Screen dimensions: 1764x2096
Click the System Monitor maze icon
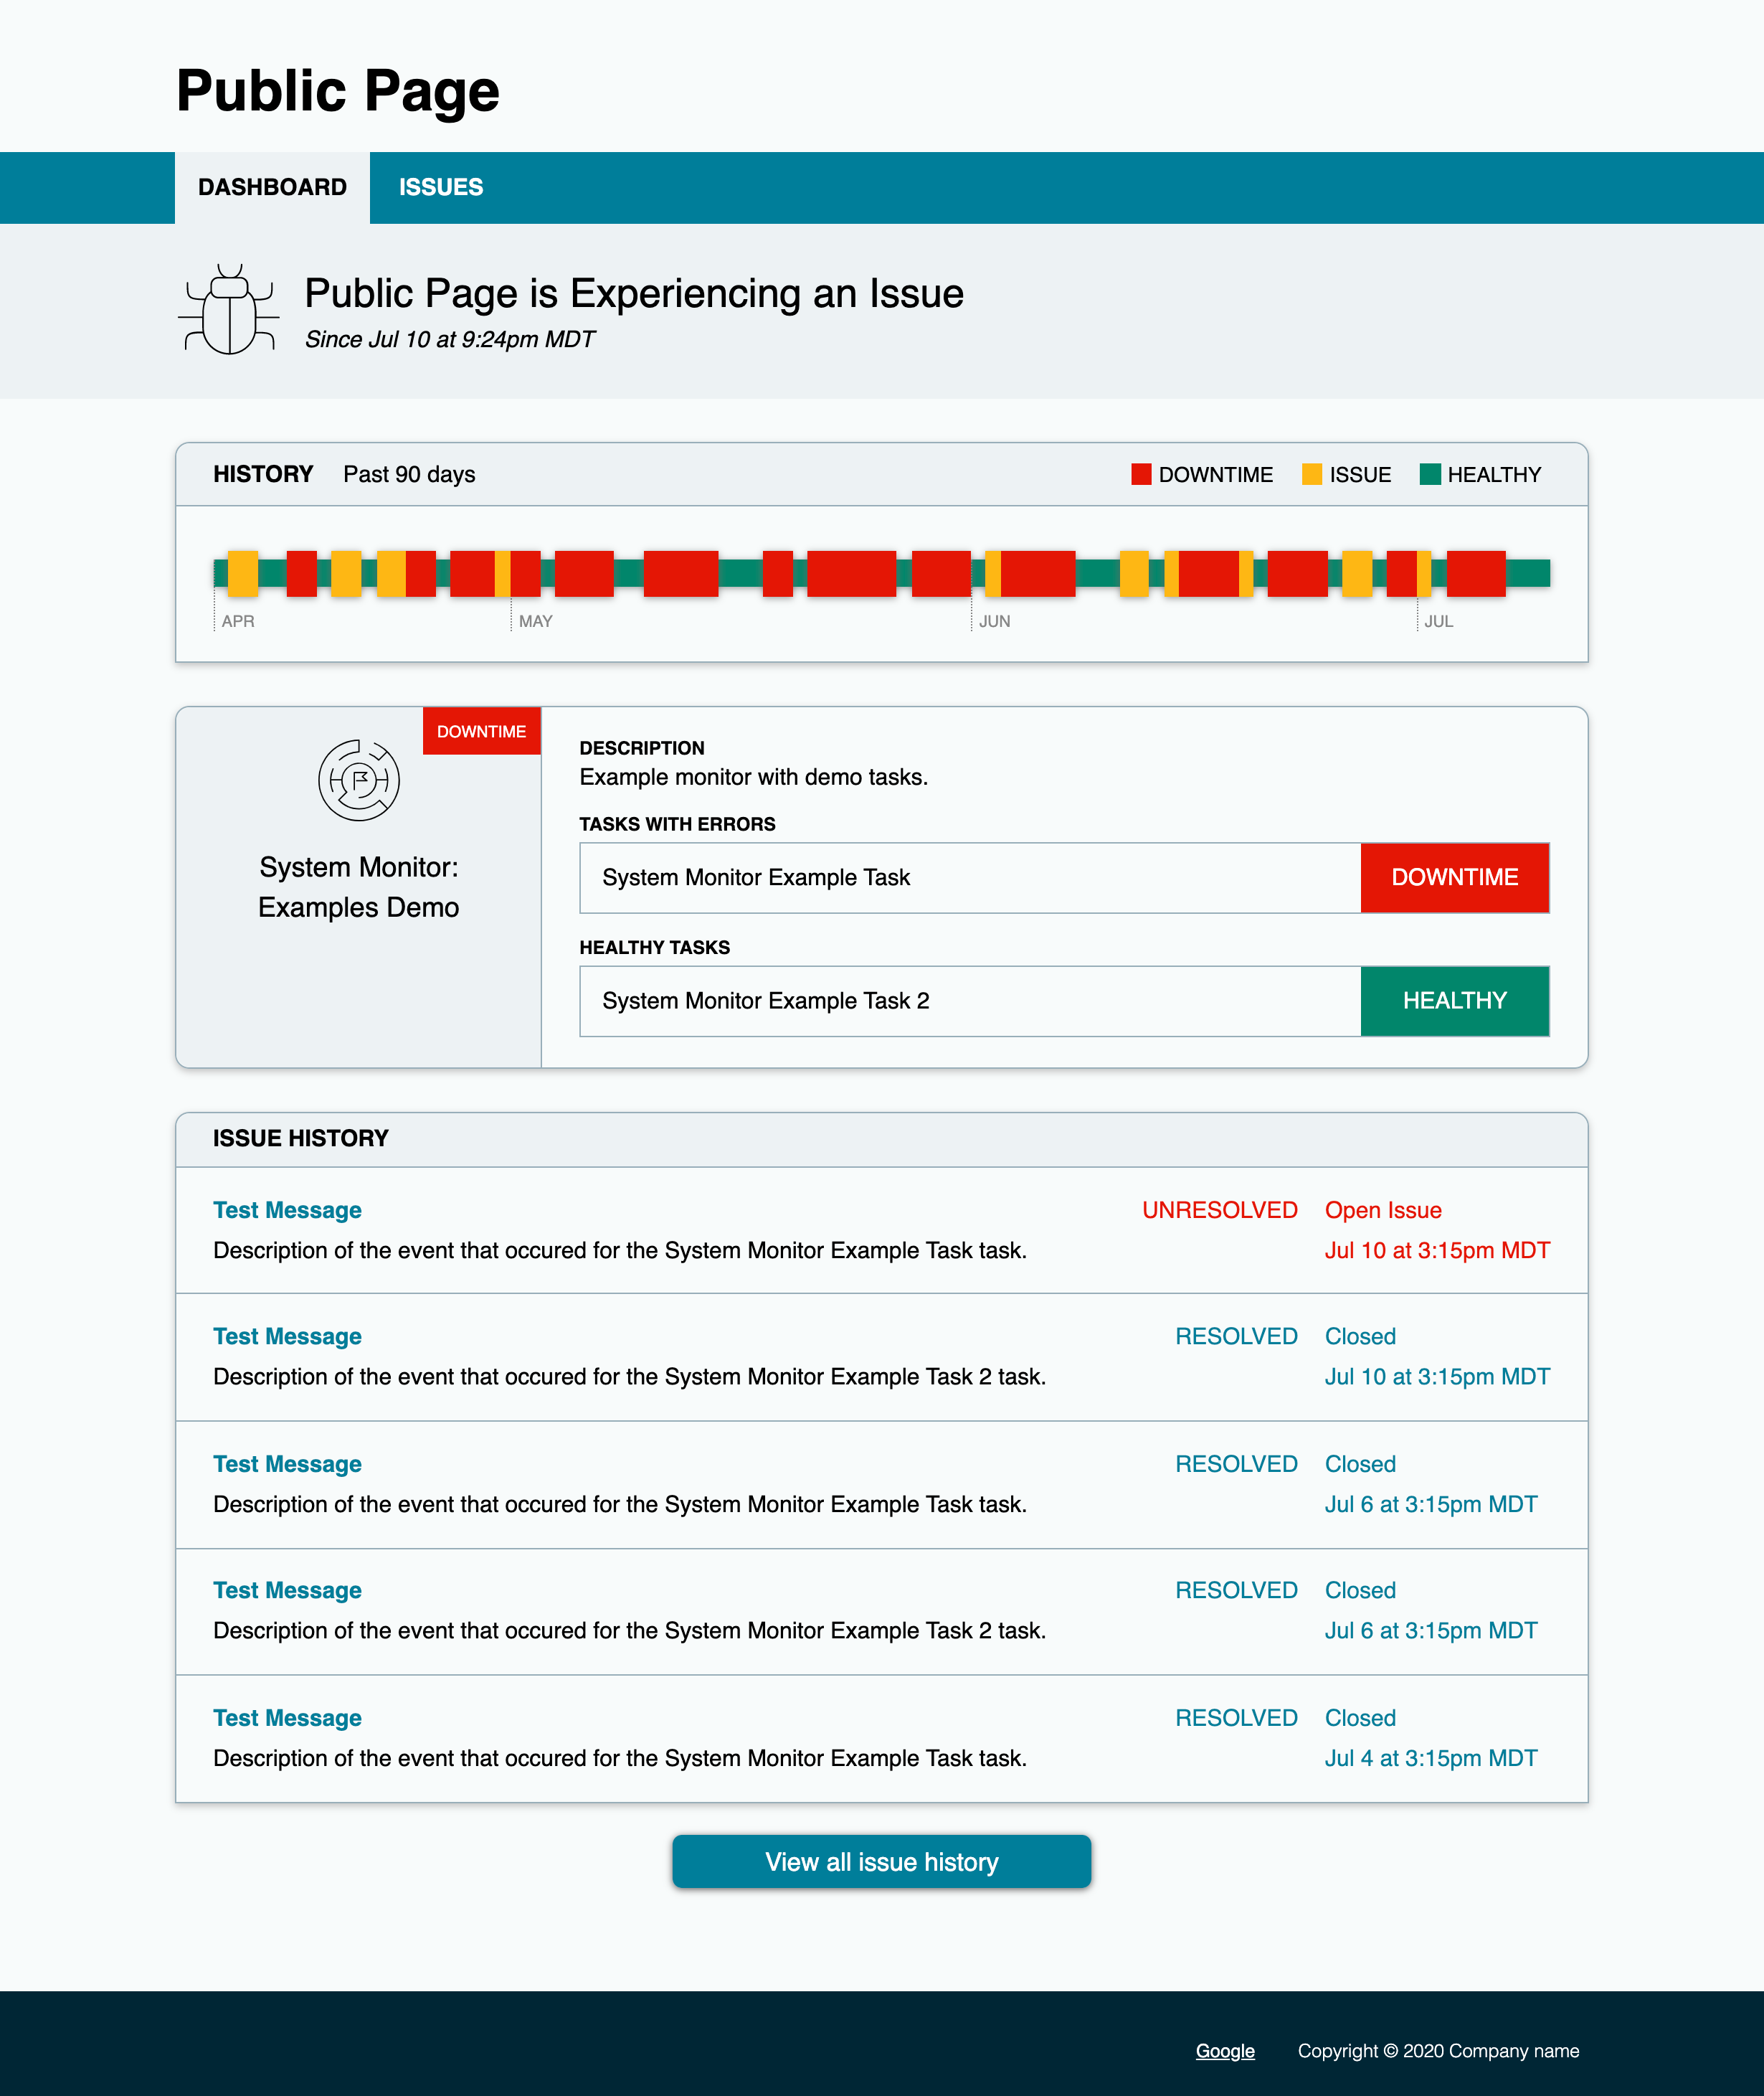coord(359,780)
